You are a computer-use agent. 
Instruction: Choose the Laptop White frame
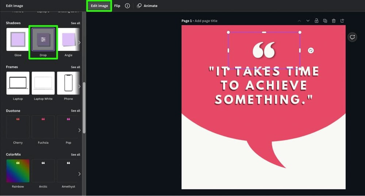coord(43,83)
